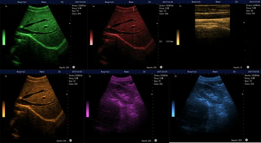Click the snowflake freeze icon on purple scan
This screenshot has height=143, width=261.
156,141
